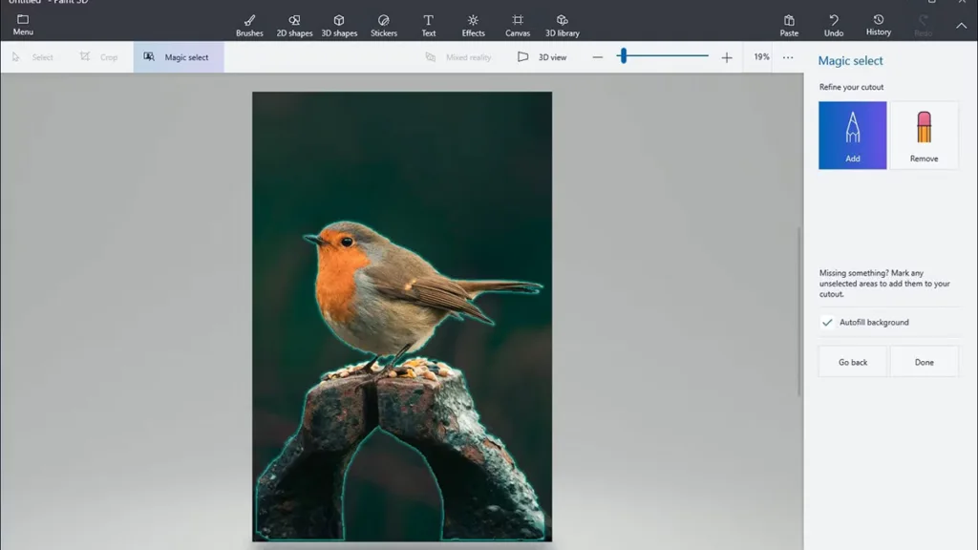This screenshot has height=550, width=978.
Task: Open the Effects panel
Action: (x=473, y=26)
